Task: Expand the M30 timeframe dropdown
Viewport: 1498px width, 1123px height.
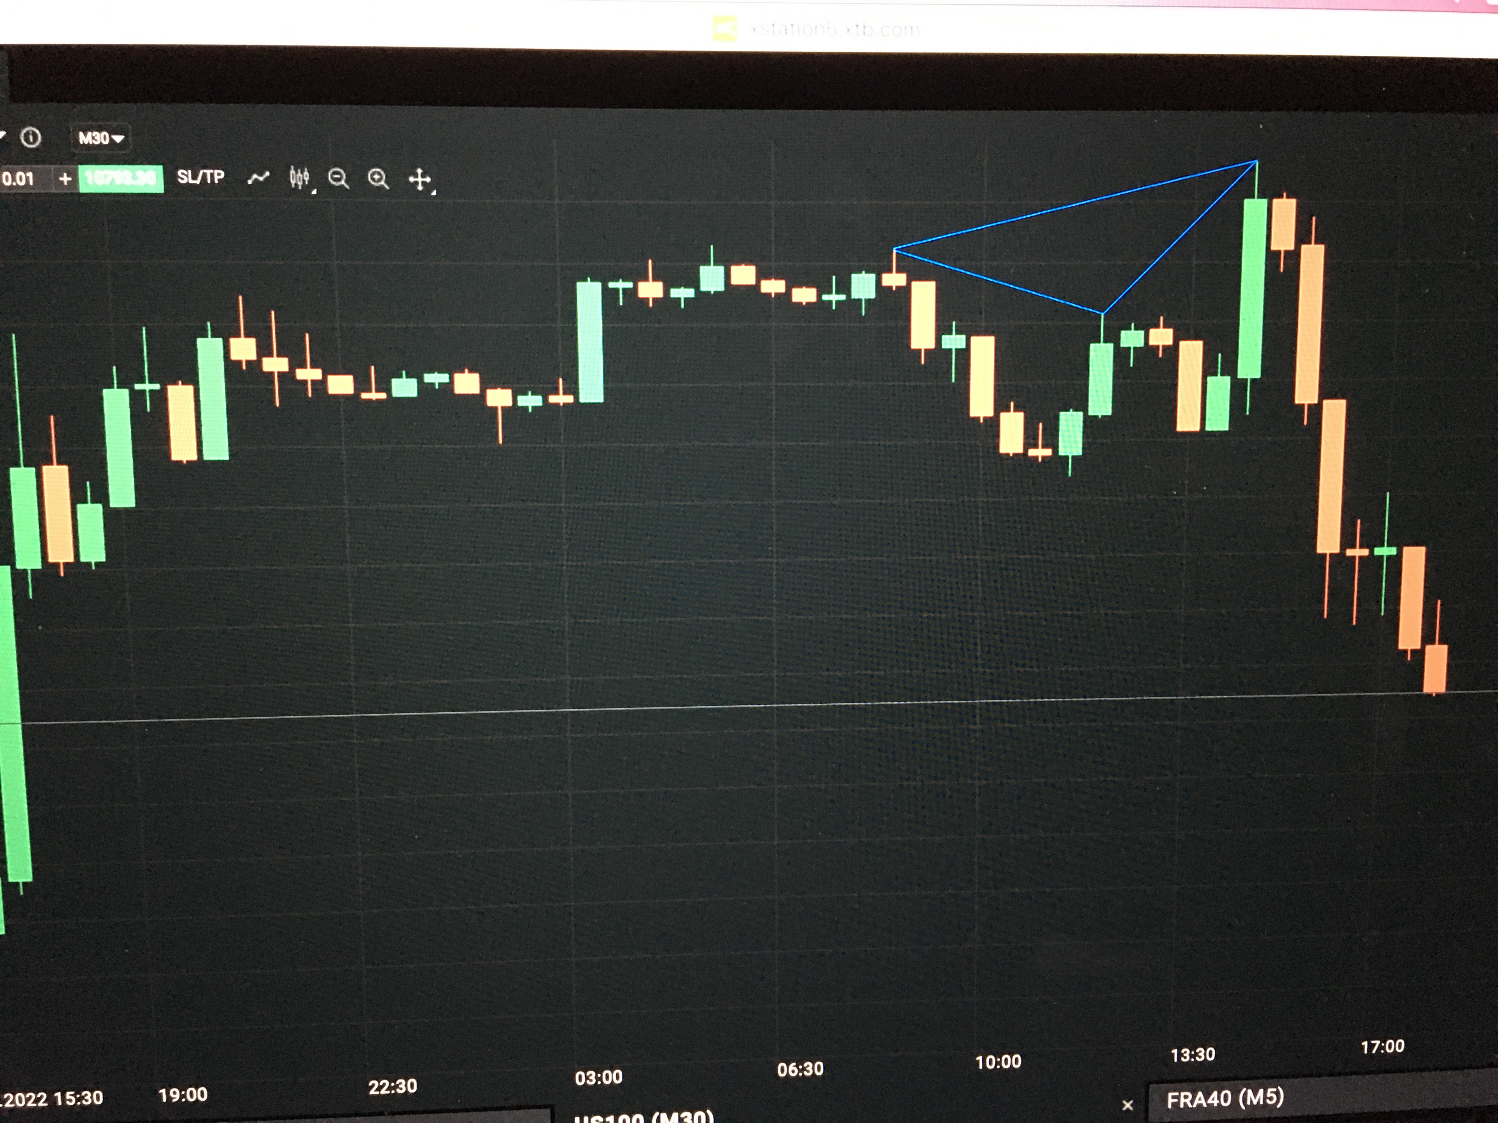Action: [100, 138]
